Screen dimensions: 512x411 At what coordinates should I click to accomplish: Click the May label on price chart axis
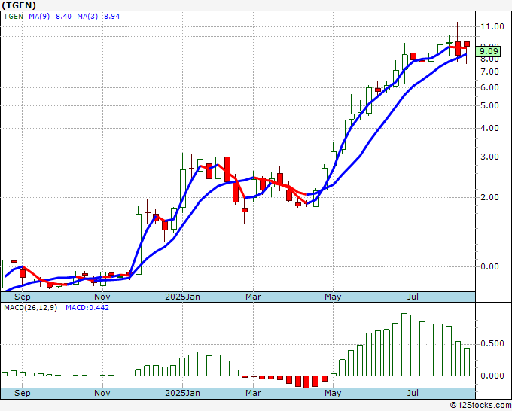333,297
